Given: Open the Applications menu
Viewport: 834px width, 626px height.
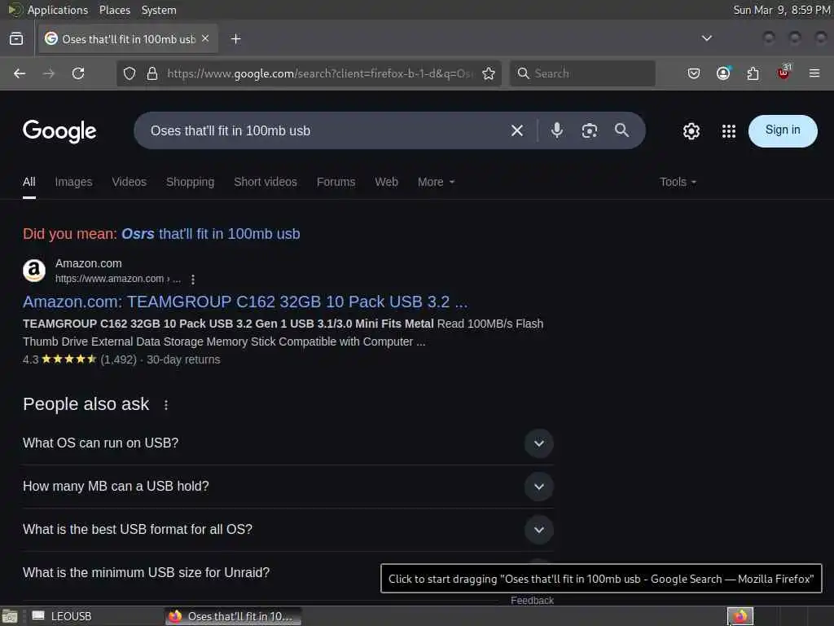Looking at the screenshot, I should [58, 10].
